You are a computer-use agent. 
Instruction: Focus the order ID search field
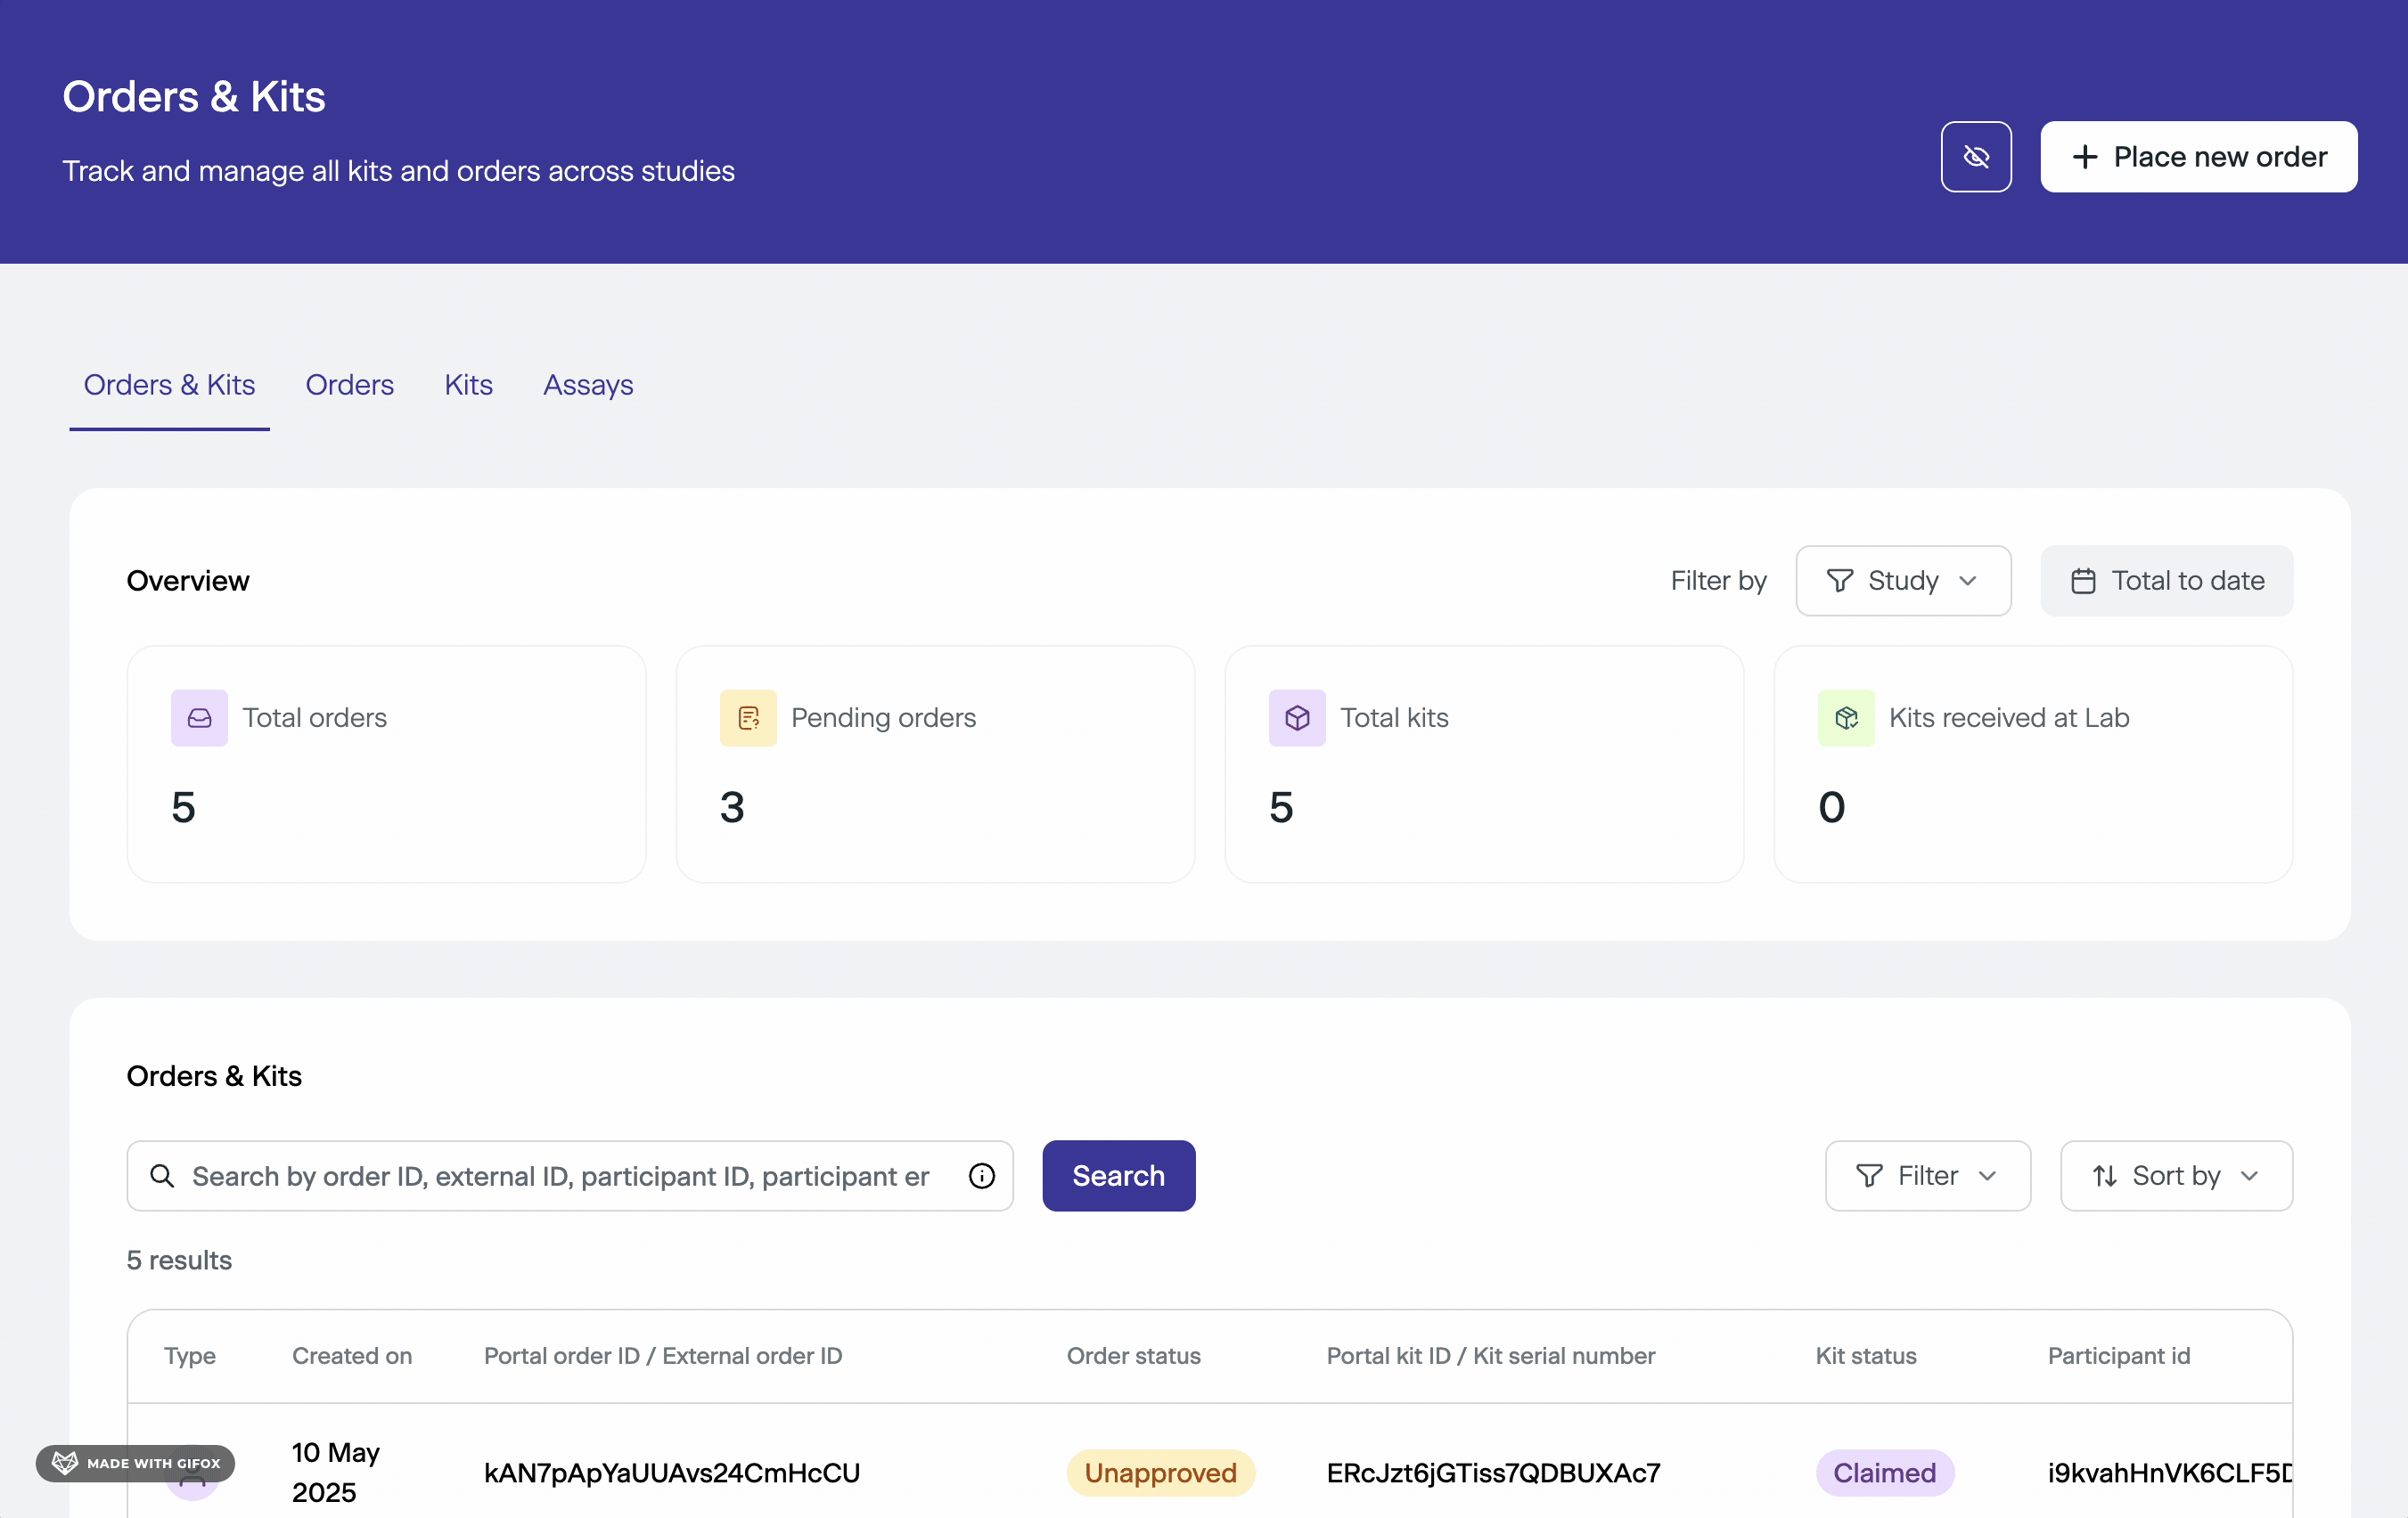[x=560, y=1176]
